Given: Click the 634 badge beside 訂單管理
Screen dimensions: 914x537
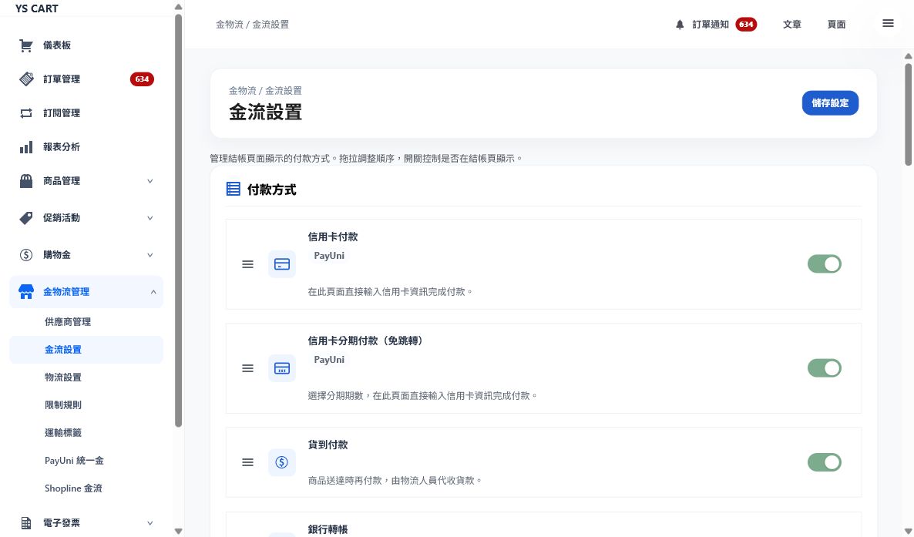Looking at the screenshot, I should click(142, 79).
